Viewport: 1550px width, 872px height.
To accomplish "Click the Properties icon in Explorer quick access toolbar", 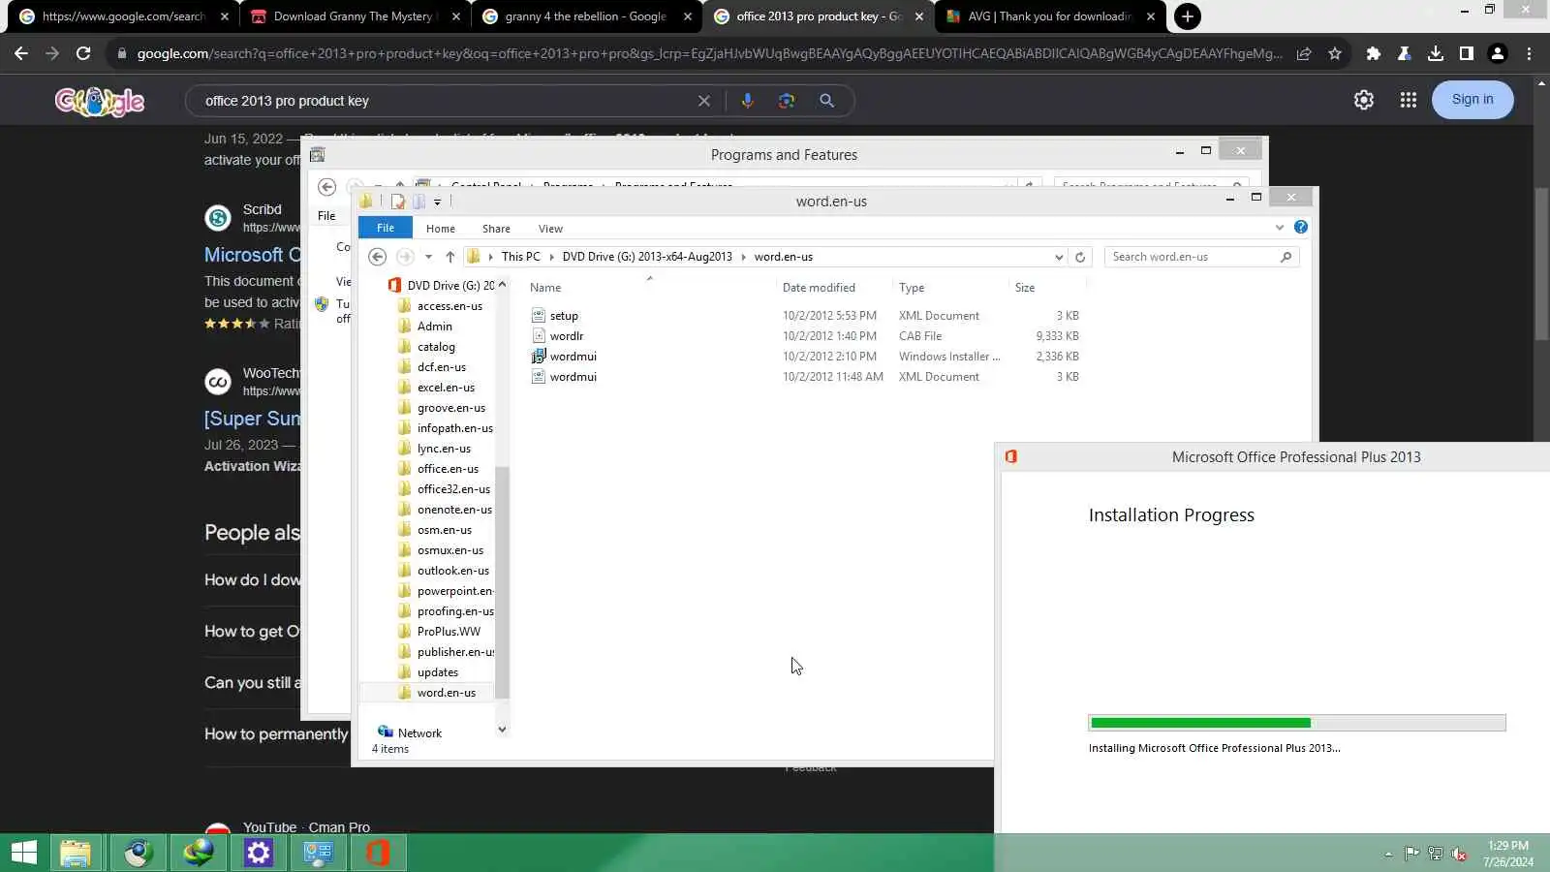I will point(397,202).
